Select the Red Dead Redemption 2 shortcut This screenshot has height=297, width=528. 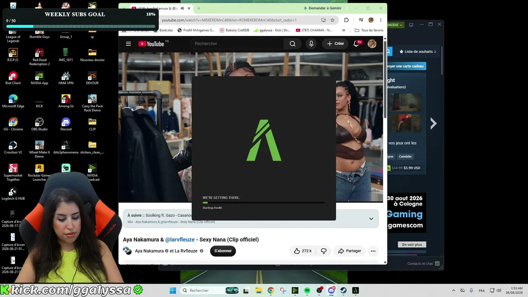point(40,57)
